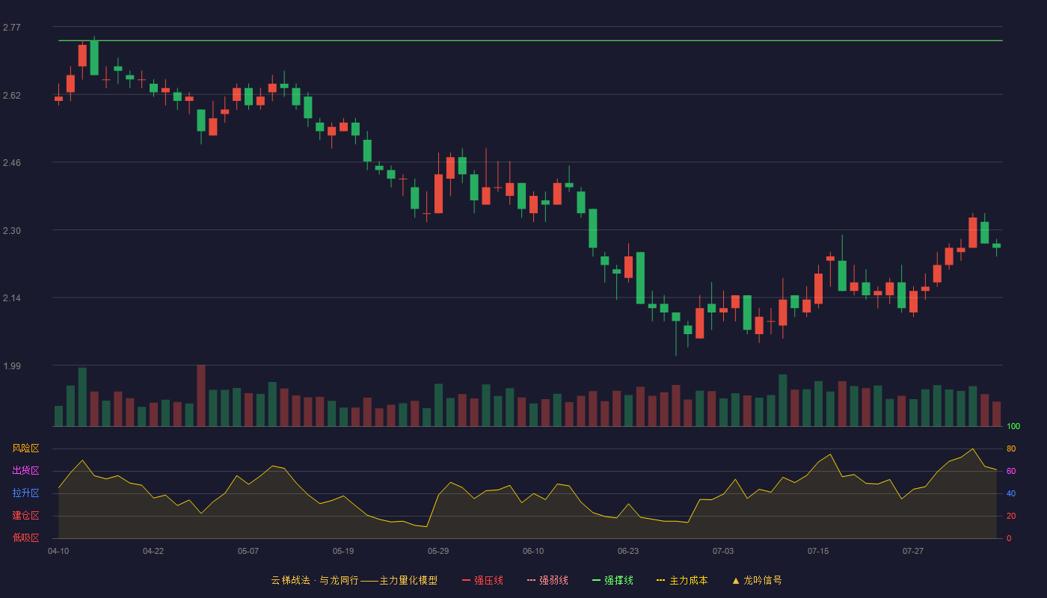This screenshot has height=598, width=1047.
Task: Toggle the 龙吟信号 triangle legend item
Action: tap(757, 580)
